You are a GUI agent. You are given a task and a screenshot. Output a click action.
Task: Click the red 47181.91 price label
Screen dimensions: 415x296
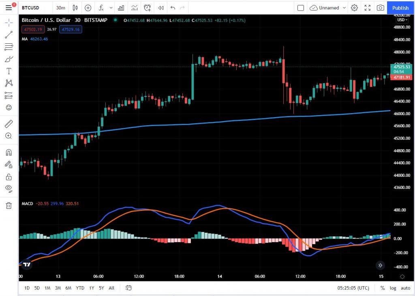(x=402, y=77)
